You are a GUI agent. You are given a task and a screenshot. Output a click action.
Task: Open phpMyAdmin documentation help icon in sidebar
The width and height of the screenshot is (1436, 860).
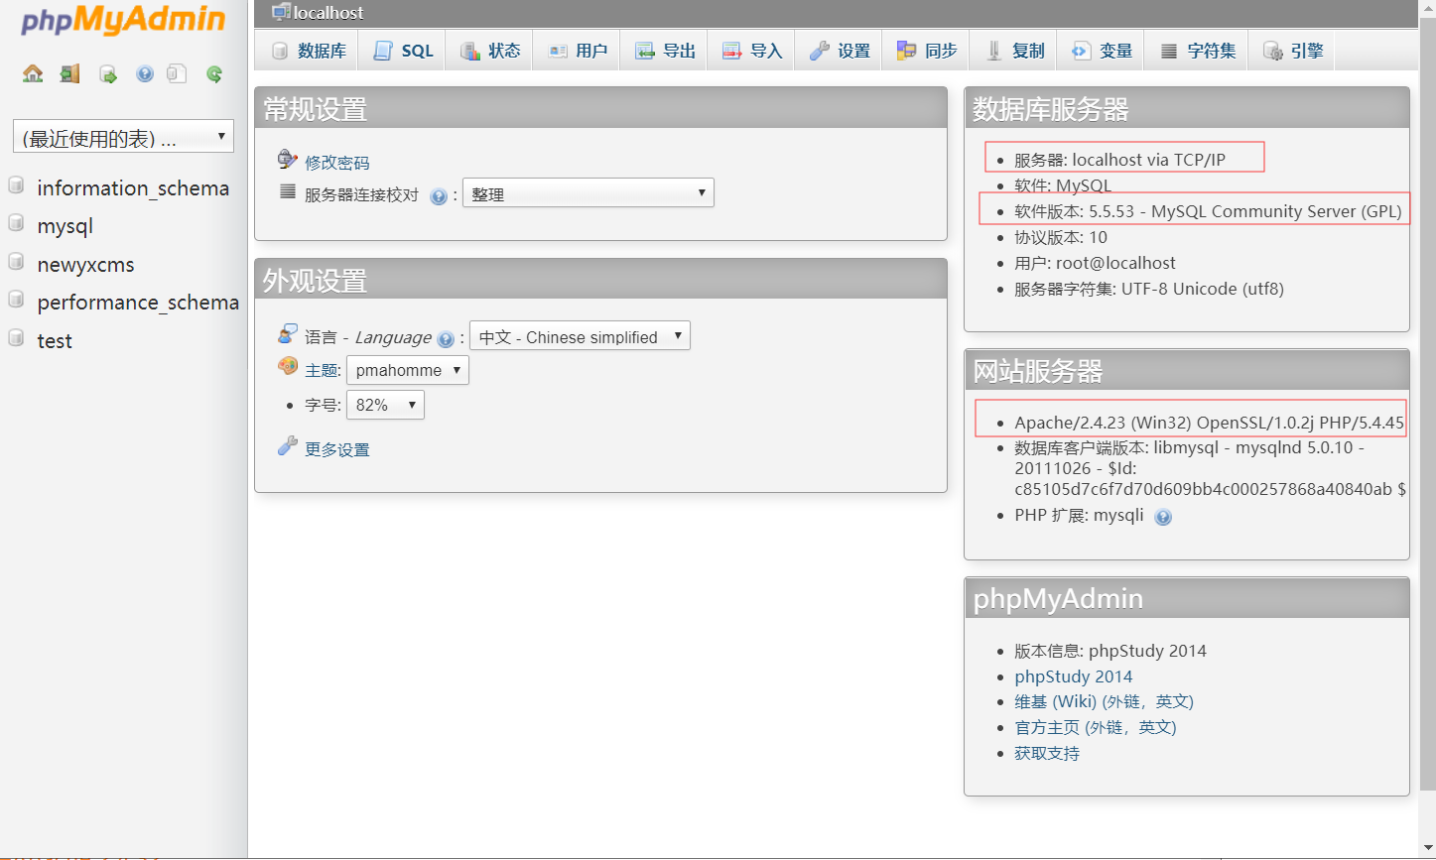click(x=145, y=73)
